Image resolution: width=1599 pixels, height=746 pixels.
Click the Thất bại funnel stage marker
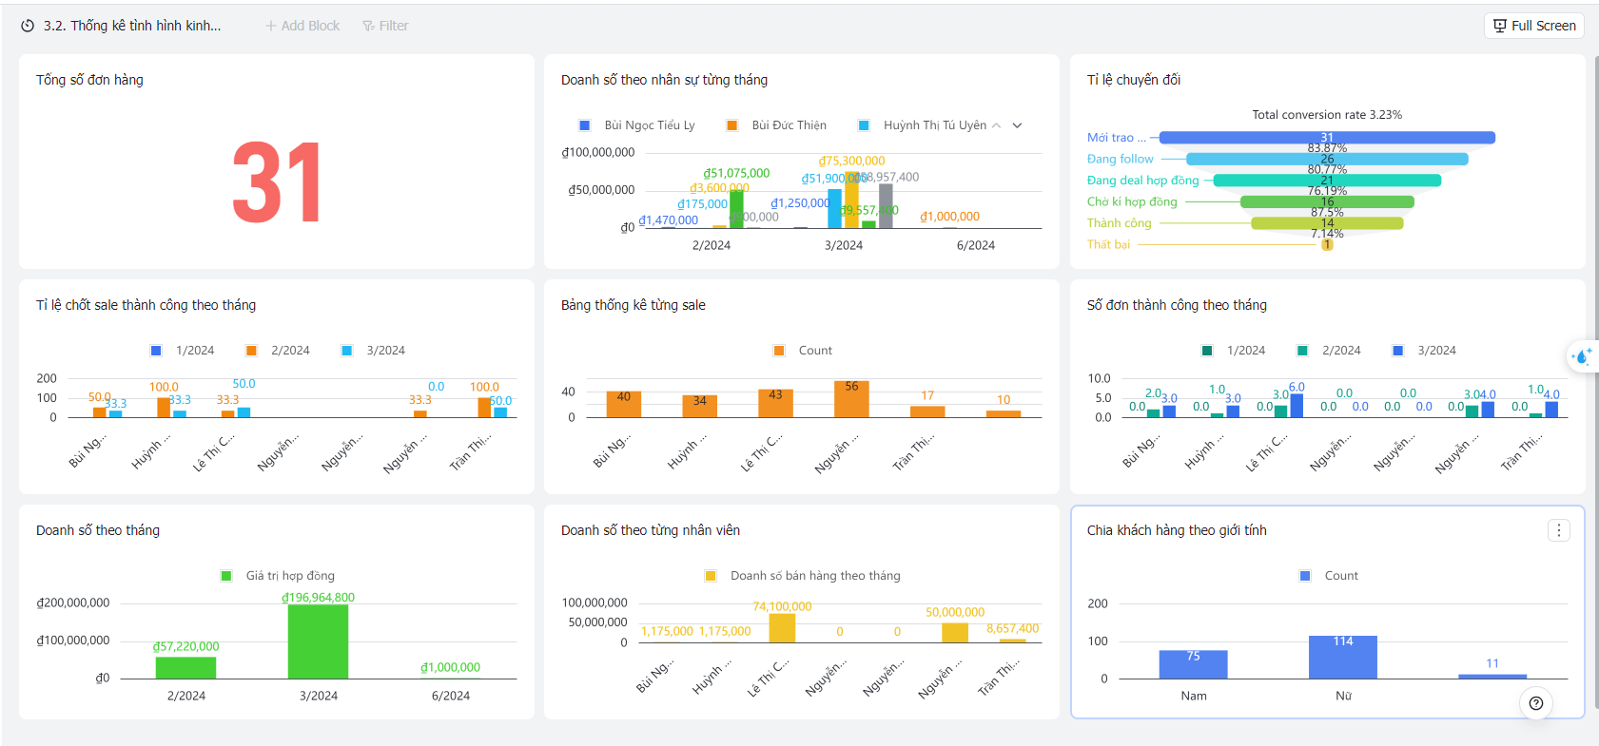(1327, 244)
